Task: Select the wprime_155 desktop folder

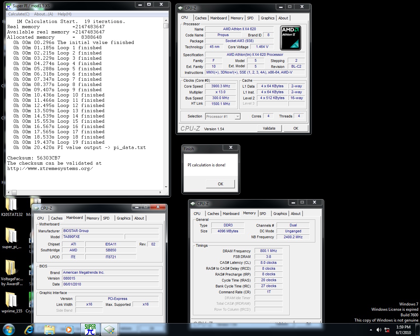Action: tap(11, 302)
